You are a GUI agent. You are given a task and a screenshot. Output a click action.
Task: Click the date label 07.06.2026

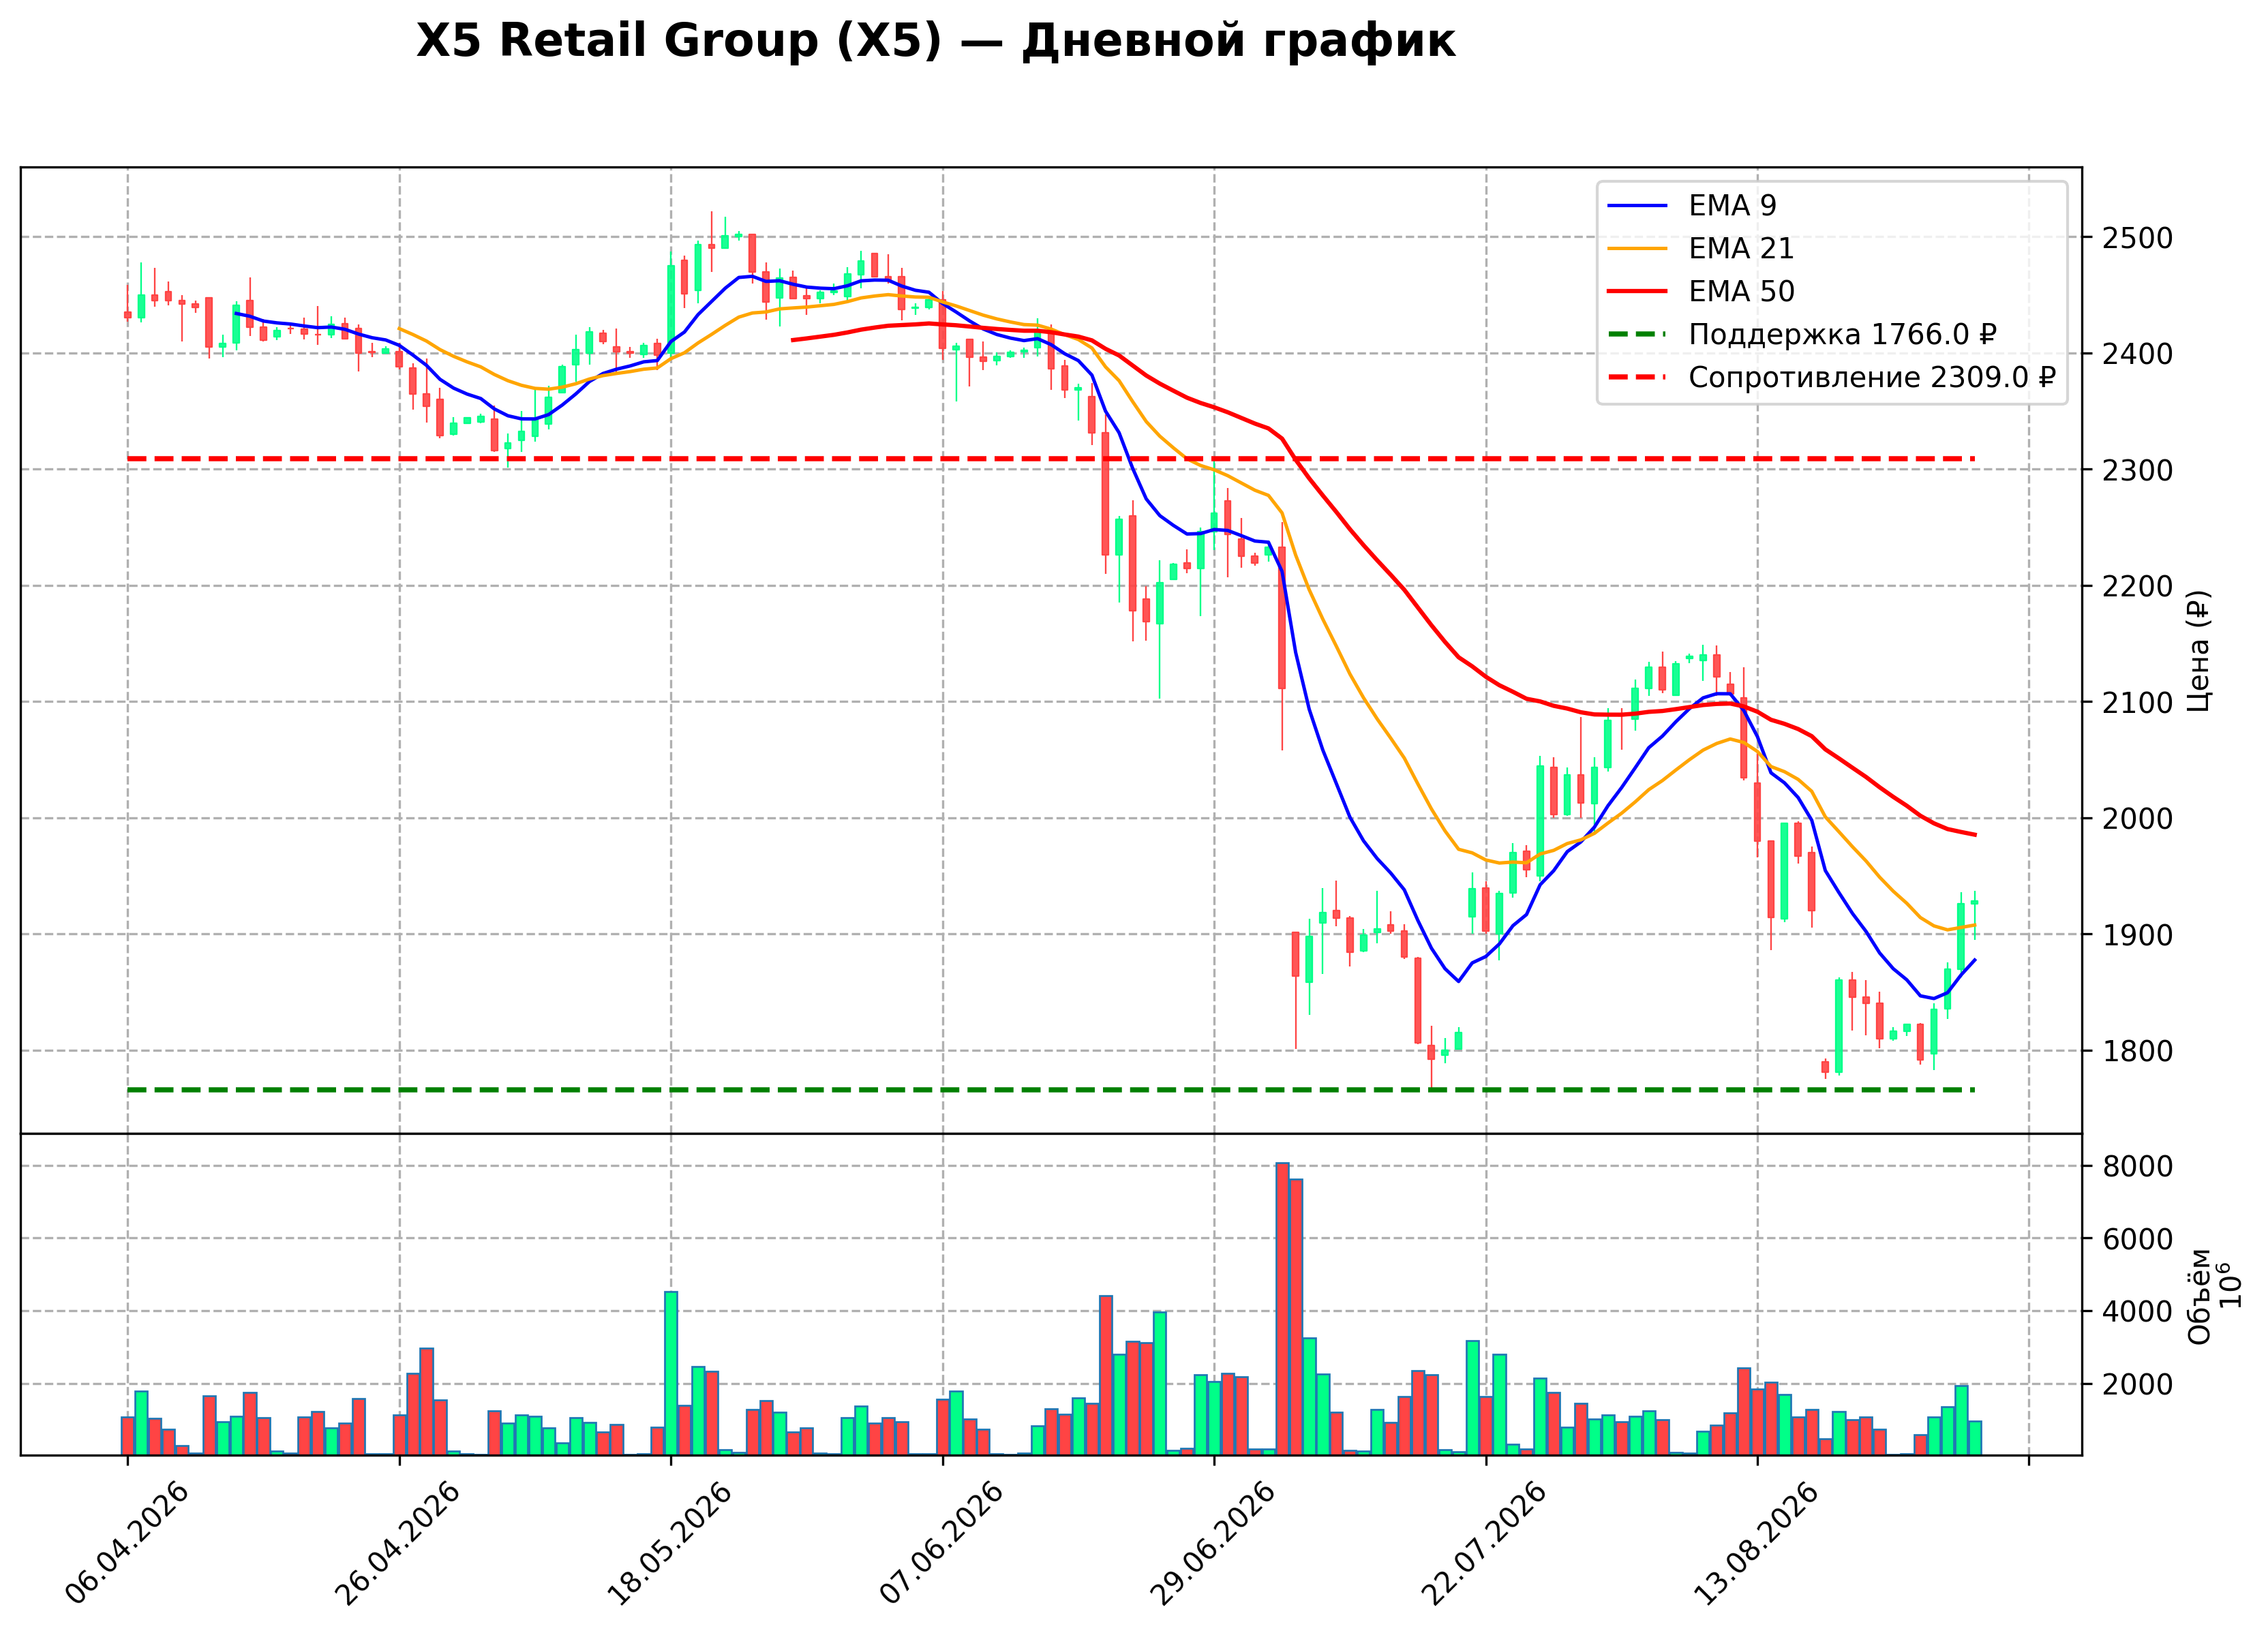point(942,1543)
